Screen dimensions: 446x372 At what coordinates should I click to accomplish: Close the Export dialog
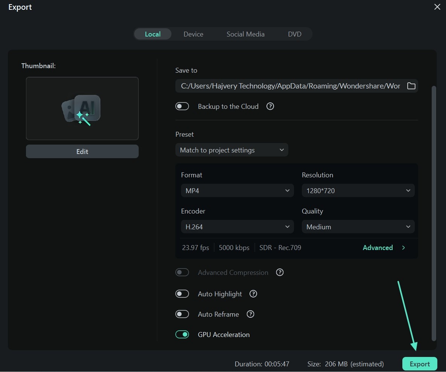tap(437, 7)
